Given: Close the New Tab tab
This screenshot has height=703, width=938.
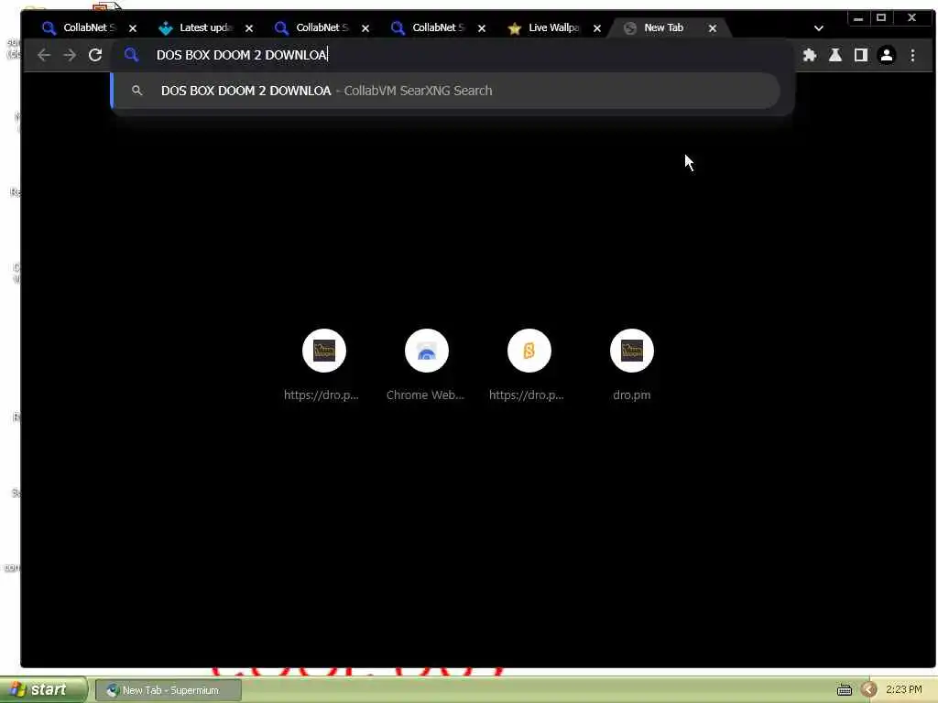Looking at the screenshot, I should pos(713,28).
